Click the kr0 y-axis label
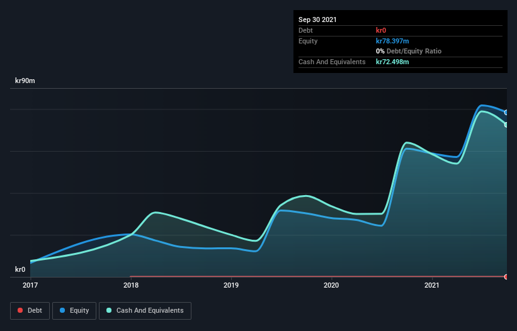Screen dimensions: 517x331 (20, 269)
